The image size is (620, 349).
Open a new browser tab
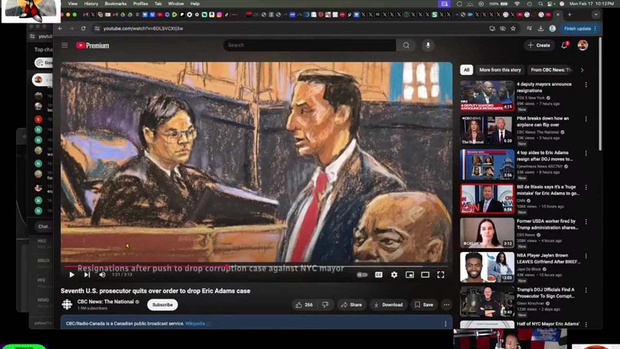[x=569, y=15]
